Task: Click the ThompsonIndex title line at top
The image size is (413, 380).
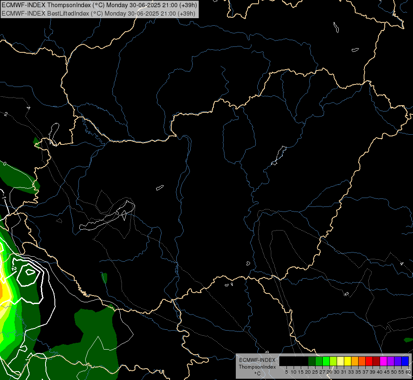Action: coord(99,5)
